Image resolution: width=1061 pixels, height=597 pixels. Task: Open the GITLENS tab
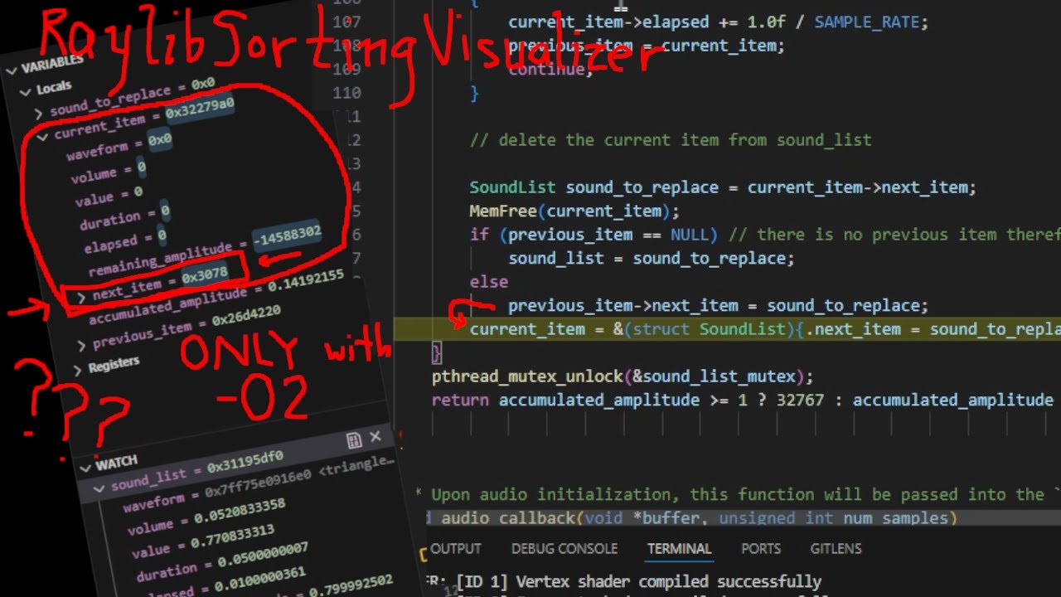click(x=836, y=549)
